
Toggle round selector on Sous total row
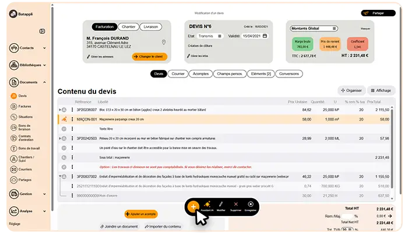pyautogui.click(x=64, y=158)
